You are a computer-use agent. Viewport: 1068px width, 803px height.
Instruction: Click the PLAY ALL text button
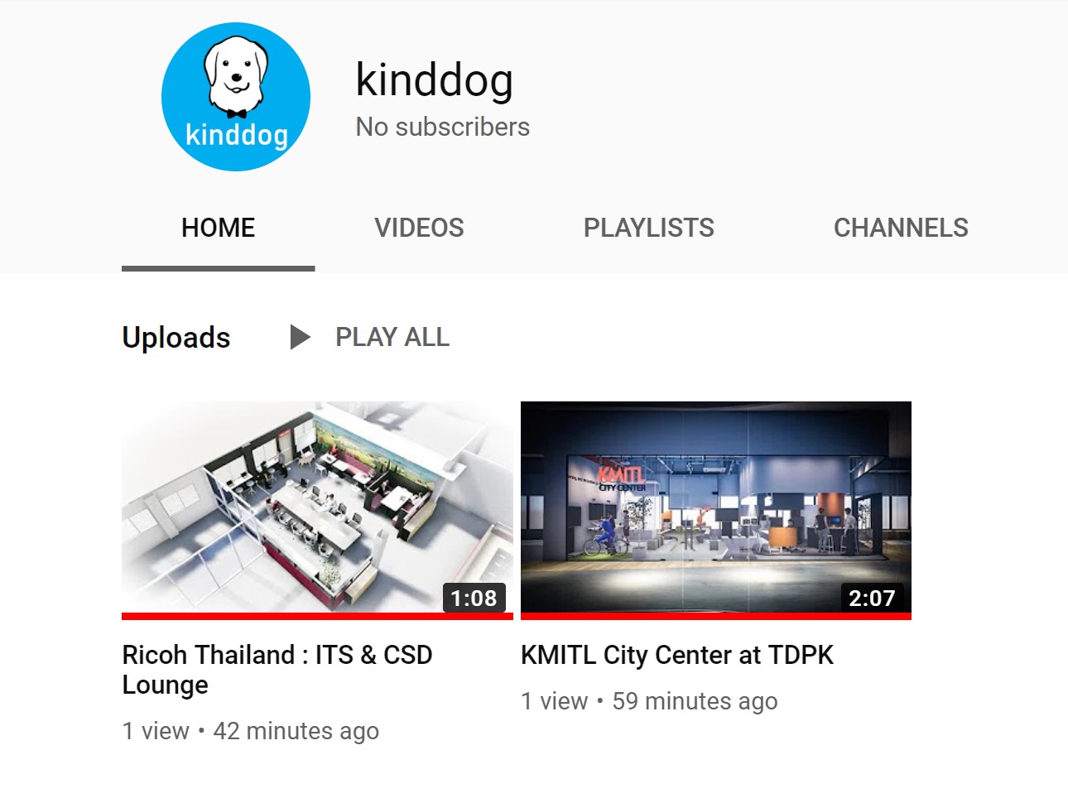pos(392,337)
